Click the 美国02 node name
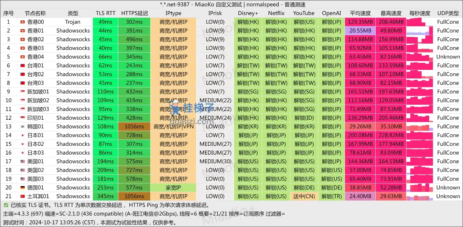This screenshot has height=227, width=463. pos(36,170)
